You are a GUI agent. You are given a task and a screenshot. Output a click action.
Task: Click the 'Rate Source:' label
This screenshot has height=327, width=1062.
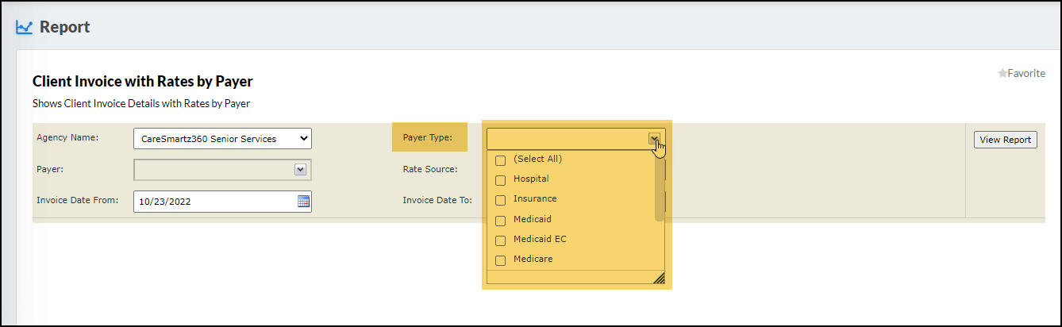pos(429,168)
